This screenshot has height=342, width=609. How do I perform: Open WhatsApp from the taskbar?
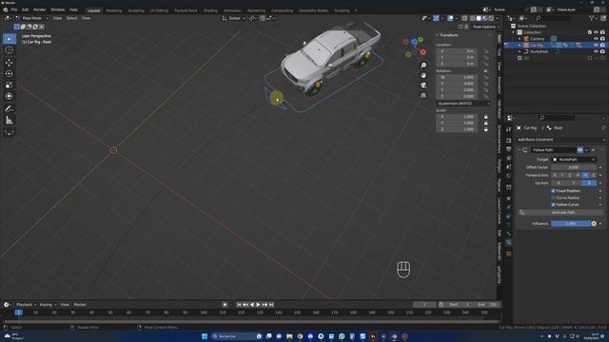342,336
